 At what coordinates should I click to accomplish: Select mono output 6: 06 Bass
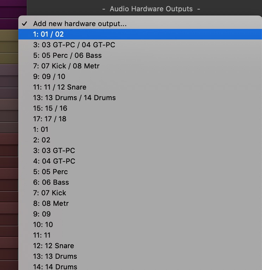[51, 182]
